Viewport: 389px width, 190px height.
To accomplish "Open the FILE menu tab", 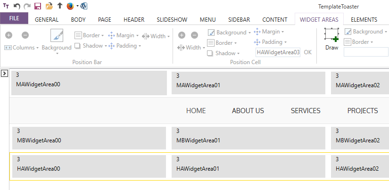I will pyautogui.click(x=14, y=19).
